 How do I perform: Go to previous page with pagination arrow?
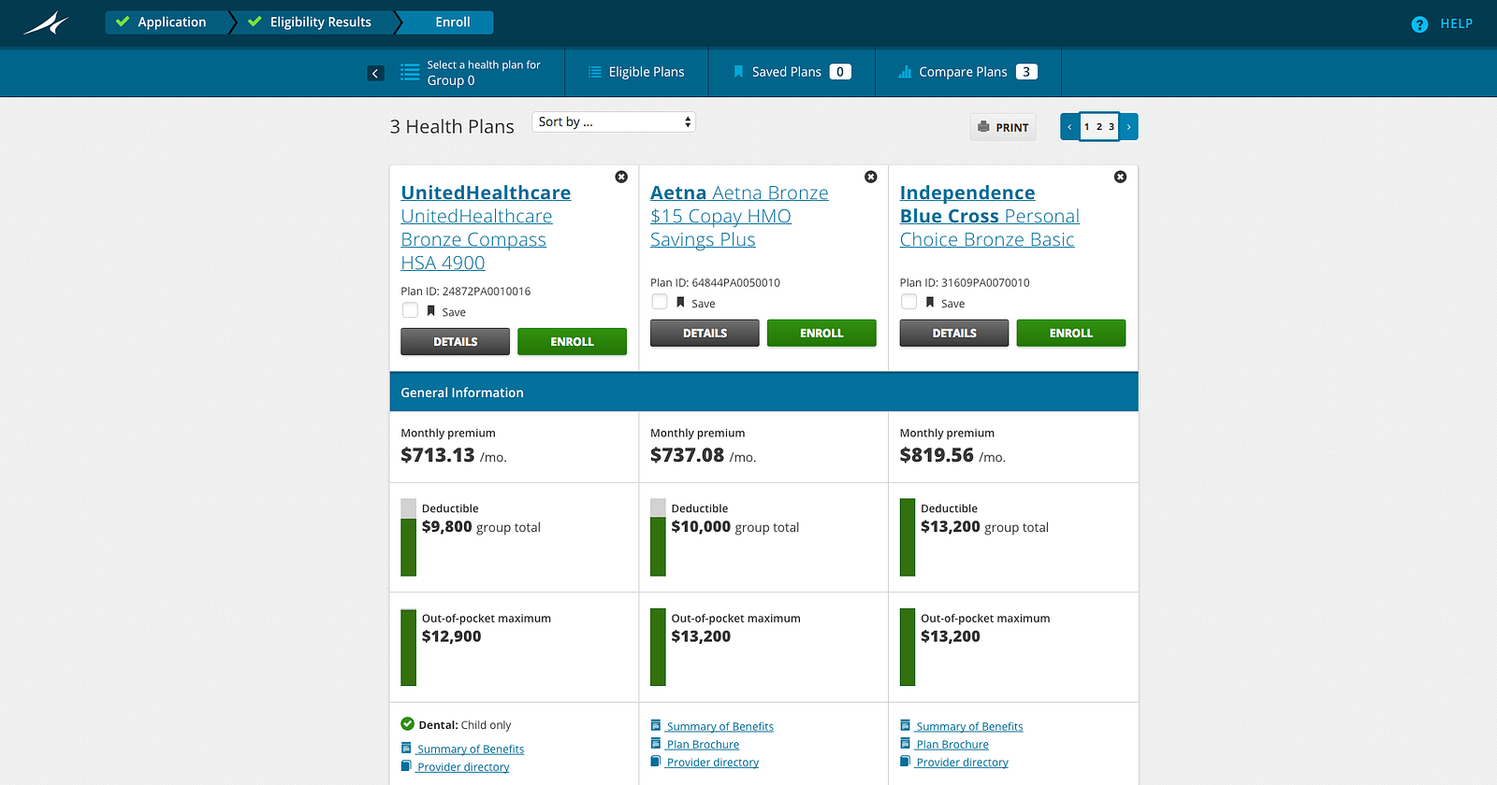coord(1069,127)
